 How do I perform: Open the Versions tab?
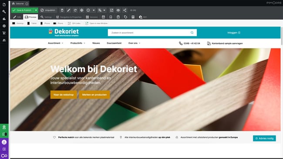[x=92, y=17]
